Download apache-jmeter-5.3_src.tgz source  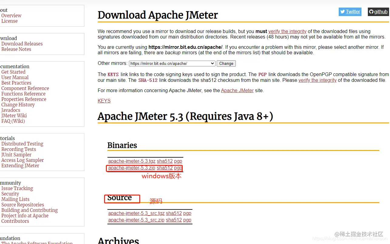pyautogui.click(x=136, y=213)
